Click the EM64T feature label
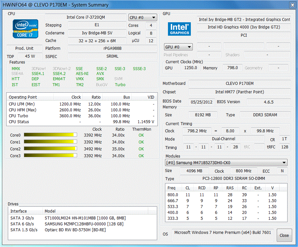The image size is (298, 247). coord(59,79)
